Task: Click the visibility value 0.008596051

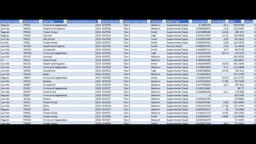Action: tap(202, 29)
